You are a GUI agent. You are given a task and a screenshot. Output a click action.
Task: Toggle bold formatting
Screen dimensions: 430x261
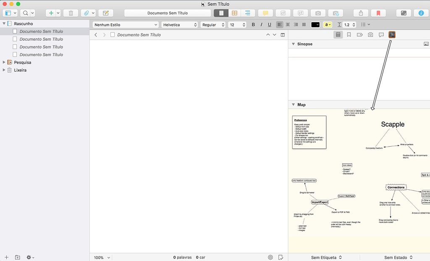click(253, 24)
